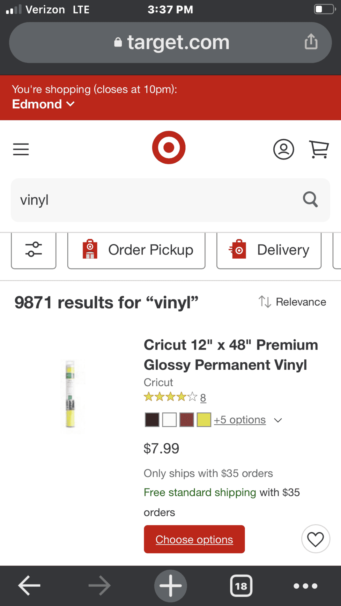Select the yellow vinyl color swatch
This screenshot has height=606, width=341.
(204, 420)
